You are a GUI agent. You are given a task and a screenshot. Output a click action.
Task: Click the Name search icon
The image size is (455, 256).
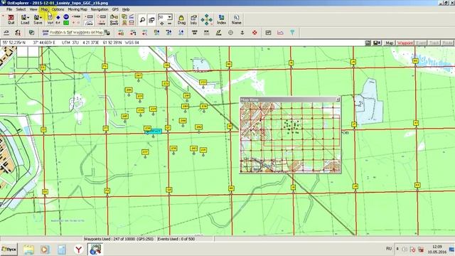pos(236,19)
